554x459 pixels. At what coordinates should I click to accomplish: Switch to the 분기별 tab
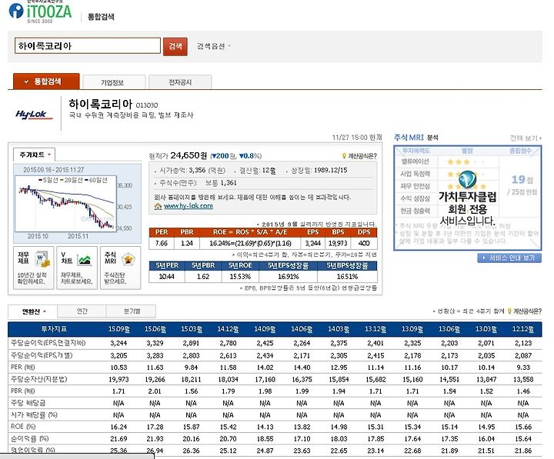tap(132, 311)
